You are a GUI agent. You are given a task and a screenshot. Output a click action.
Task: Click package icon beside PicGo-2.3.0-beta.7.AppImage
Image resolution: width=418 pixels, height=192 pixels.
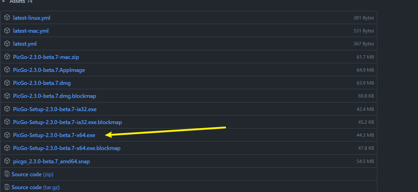point(7,70)
